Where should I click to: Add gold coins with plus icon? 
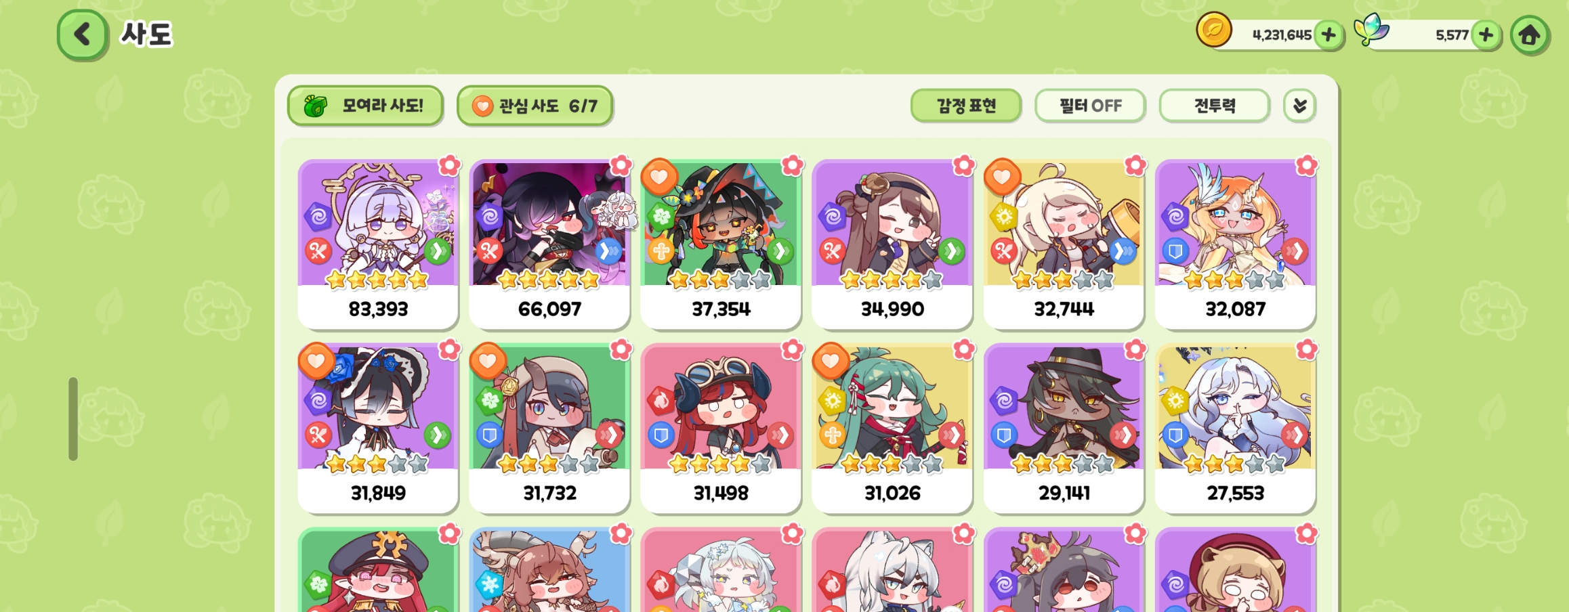[x=1329, y=35]
